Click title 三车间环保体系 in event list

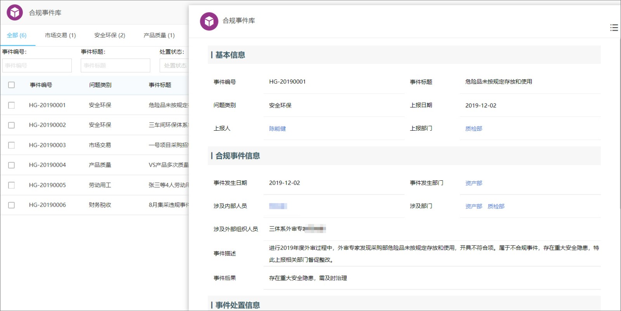pos(168,125)
